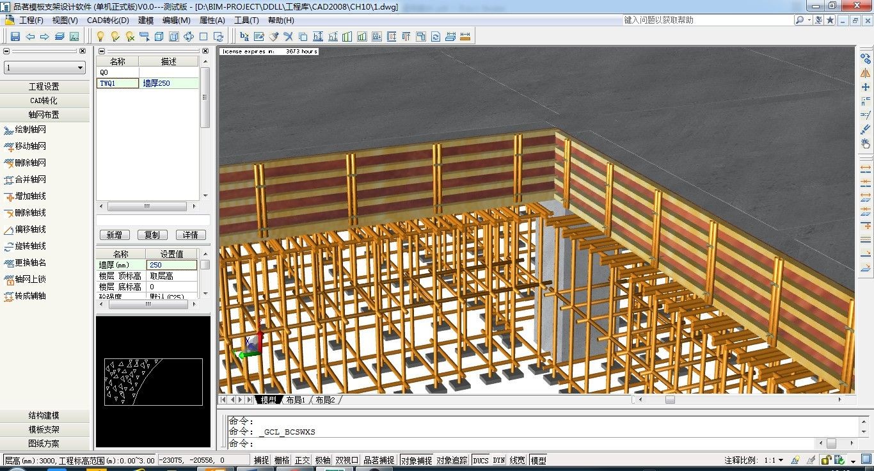The width and height of the screenshot is (874, 471).
Task: Click the Save icon in the toolbar
Action: point(15,36)
